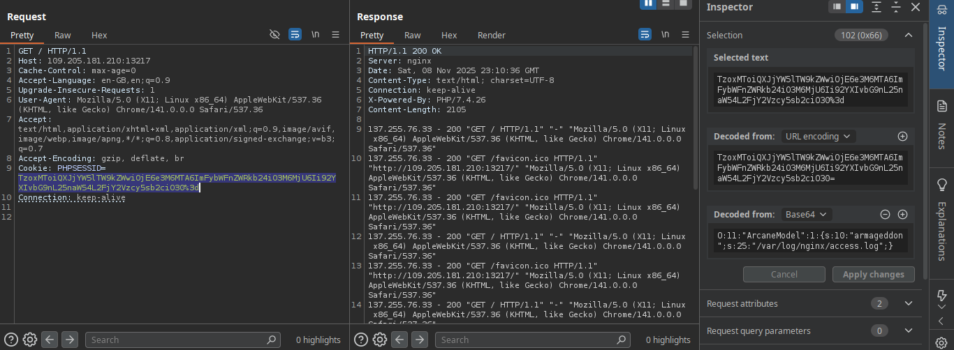Open Response panel hamburger options menu

(x=685, y=34)
